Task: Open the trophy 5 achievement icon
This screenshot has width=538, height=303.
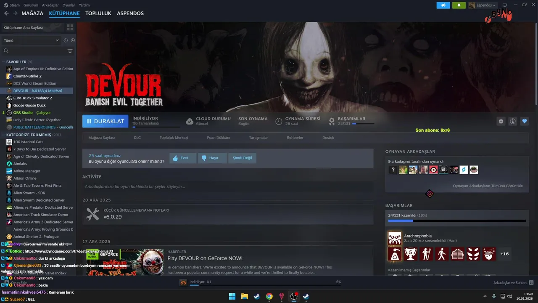Action: (x=410, y=254)
